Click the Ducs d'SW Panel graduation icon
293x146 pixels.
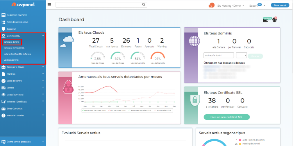(x=3, y=95)
